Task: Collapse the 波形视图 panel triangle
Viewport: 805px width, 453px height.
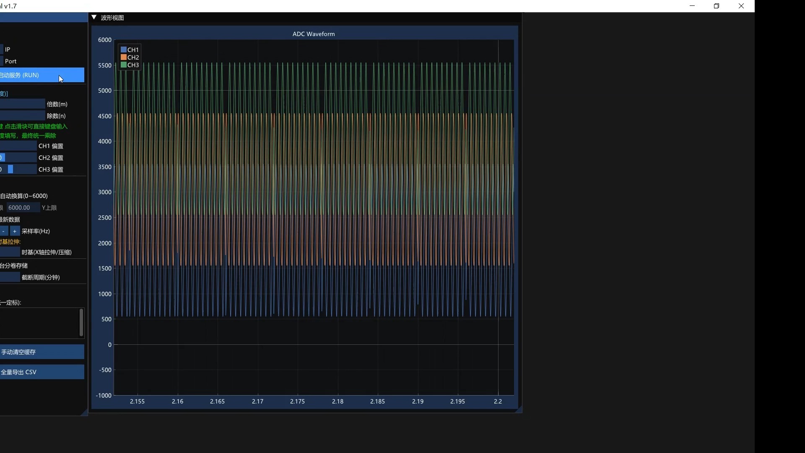Action: [94, 18]
